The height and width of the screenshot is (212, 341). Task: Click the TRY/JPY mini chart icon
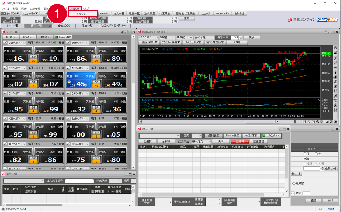5,144
